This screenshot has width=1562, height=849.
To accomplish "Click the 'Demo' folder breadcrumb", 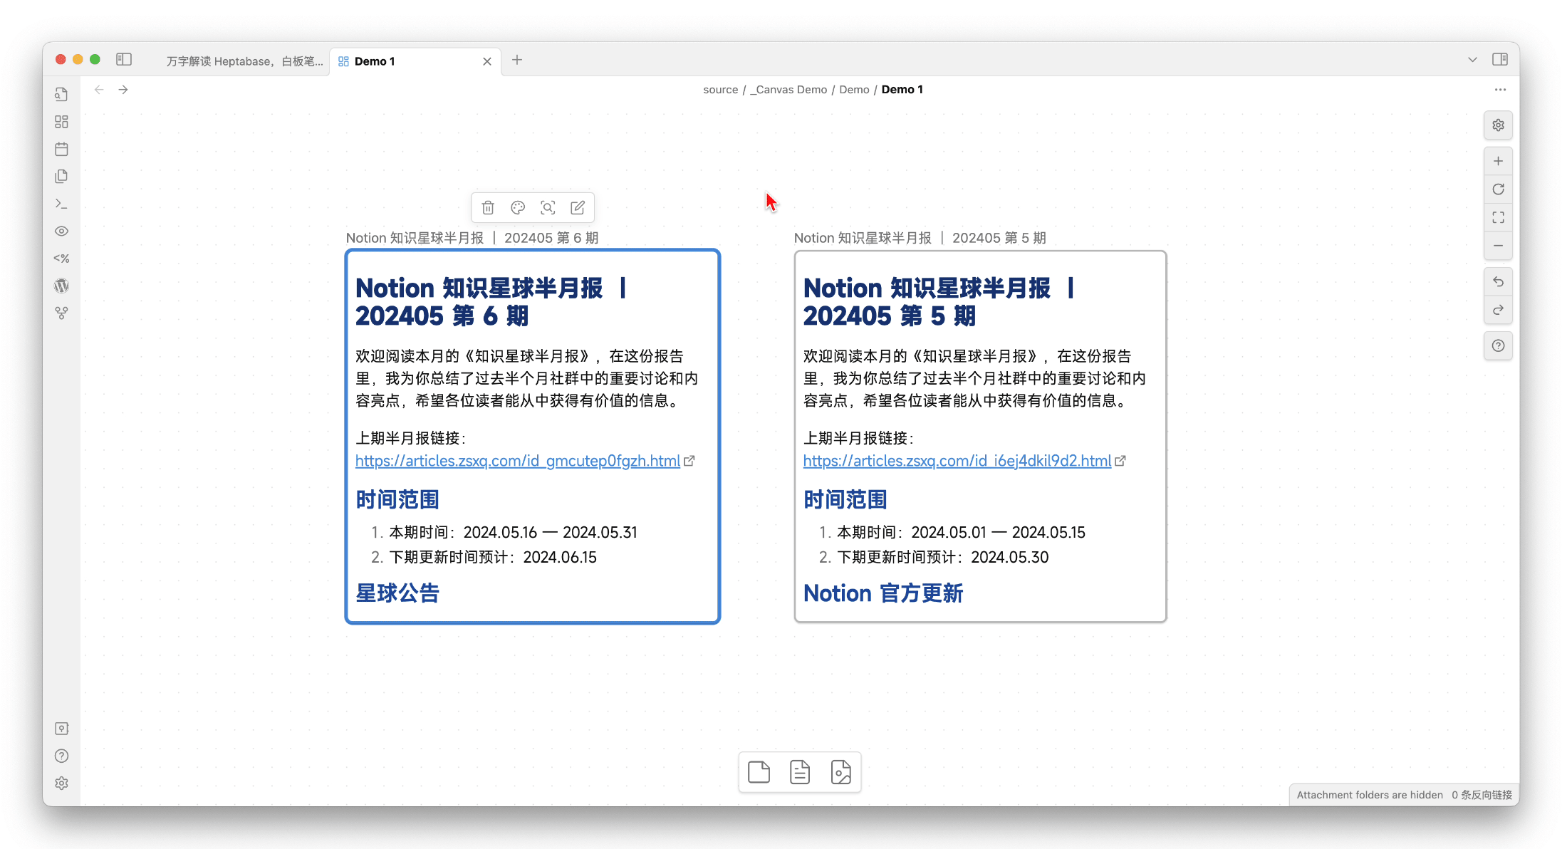I will [854, 90].
